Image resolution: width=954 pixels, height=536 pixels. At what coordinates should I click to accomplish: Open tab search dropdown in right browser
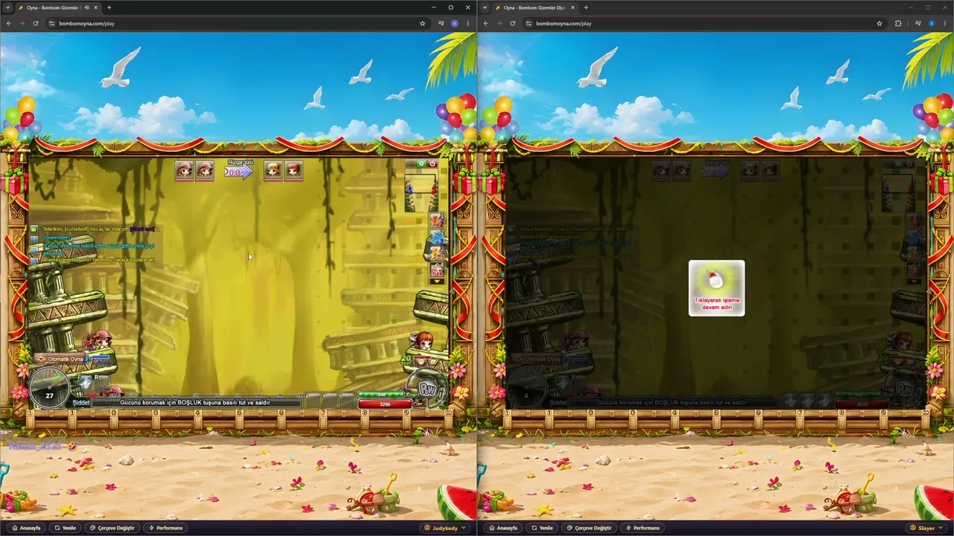click(x=484, y=7)
